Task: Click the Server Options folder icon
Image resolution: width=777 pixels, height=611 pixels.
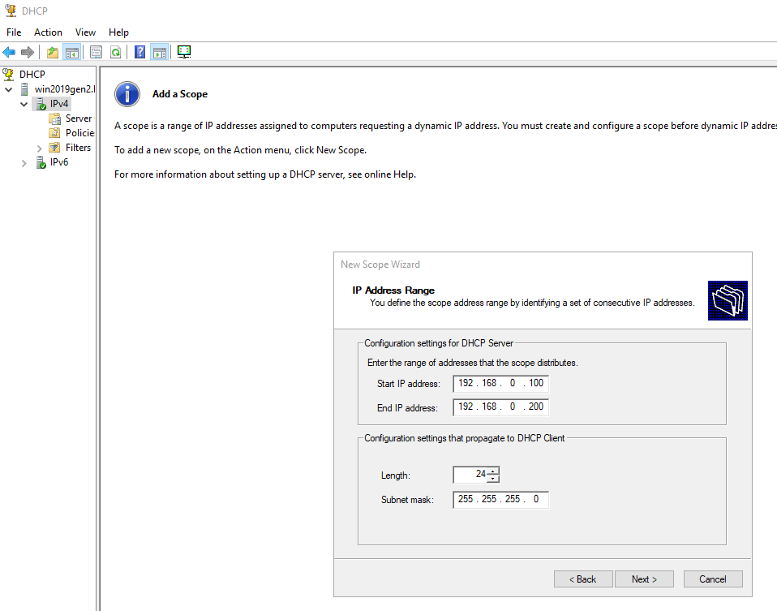Action: pyautogui.click(x=54, y=118)
